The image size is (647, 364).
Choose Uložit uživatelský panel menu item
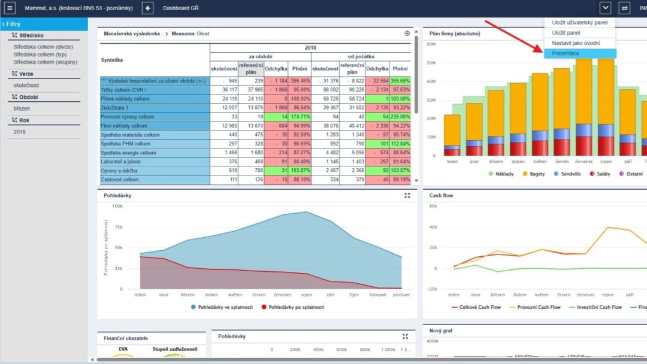tap(579, 22)
